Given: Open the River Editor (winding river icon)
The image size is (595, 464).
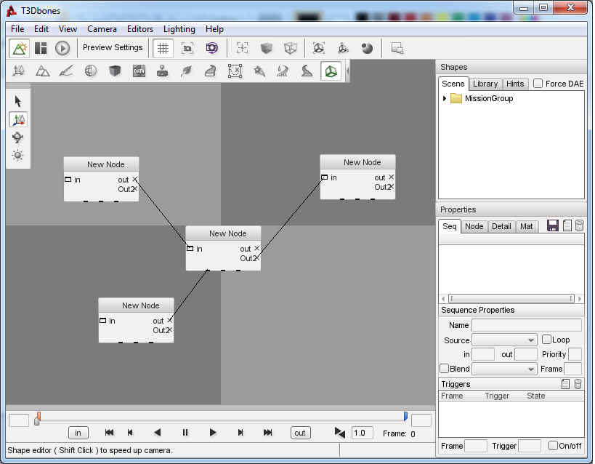Looking at the screenshot, I should pos(283,71).
